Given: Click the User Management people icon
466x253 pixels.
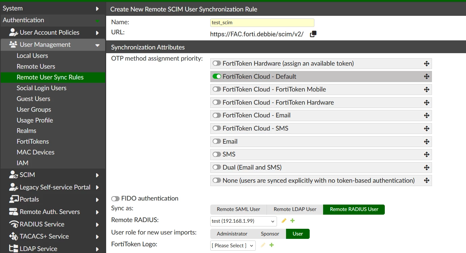Looking at the screenshot, I should [13, 44].
